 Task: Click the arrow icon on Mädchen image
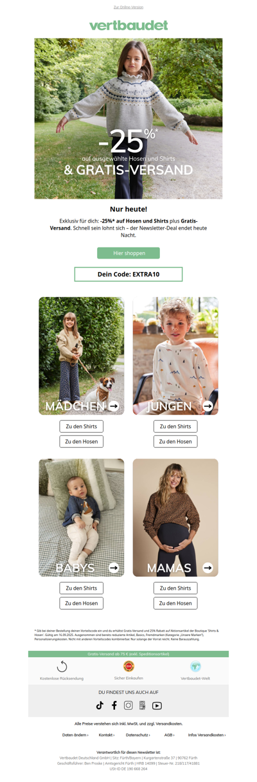click(114, 406)
